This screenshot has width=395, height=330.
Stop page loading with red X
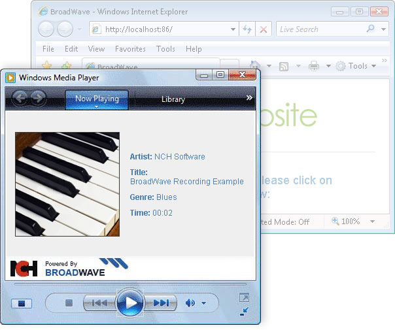264,29
